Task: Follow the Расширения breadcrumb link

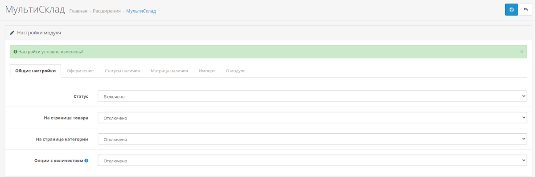Action: click(x=107, y=11)
